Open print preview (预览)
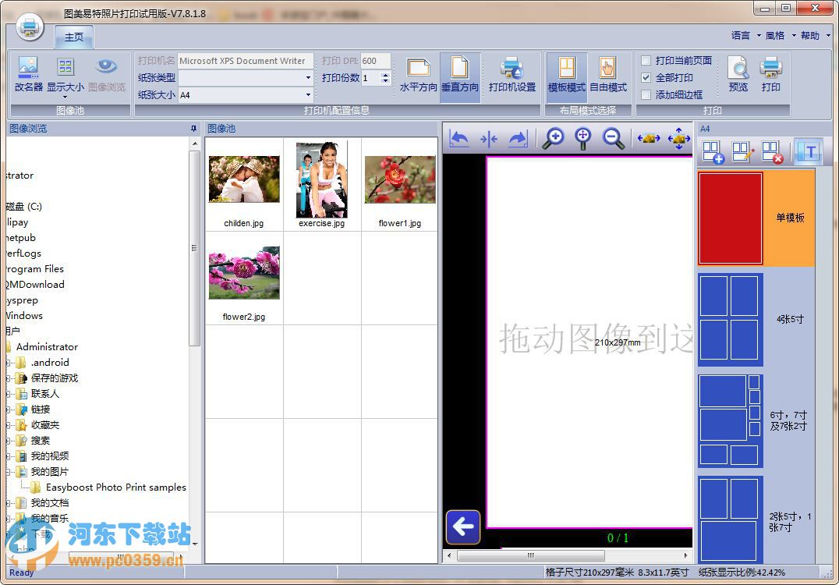839x585 pixels. [x=738, y=74]
